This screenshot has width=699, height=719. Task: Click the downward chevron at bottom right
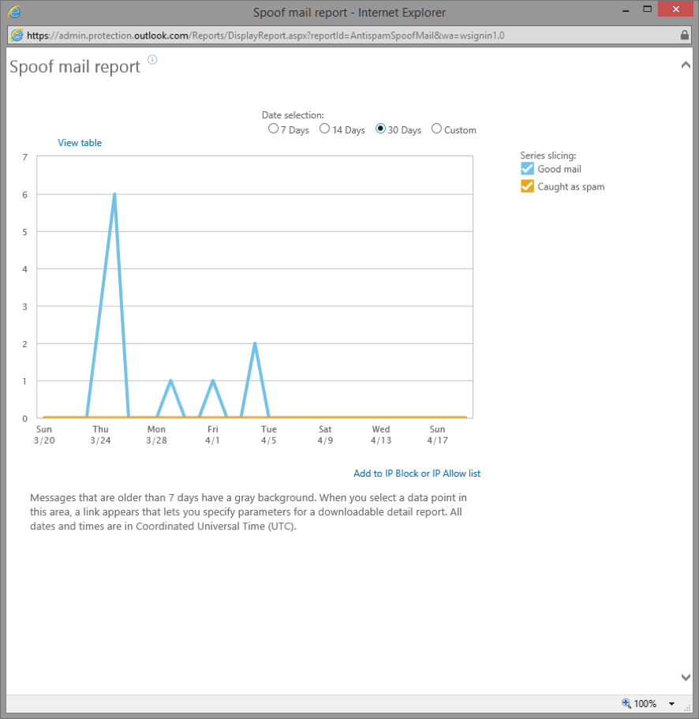686,677
